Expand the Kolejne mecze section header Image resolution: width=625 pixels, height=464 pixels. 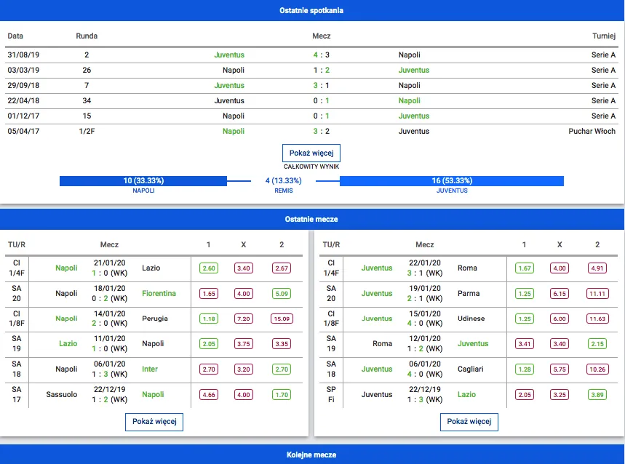pos(311,455)
